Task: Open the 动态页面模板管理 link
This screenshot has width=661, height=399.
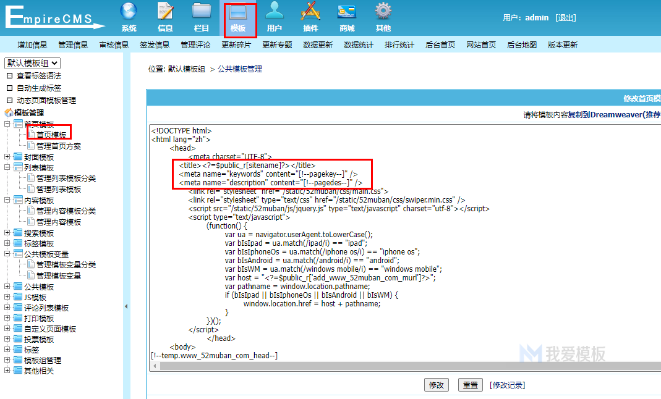Action: pos(46,100)
